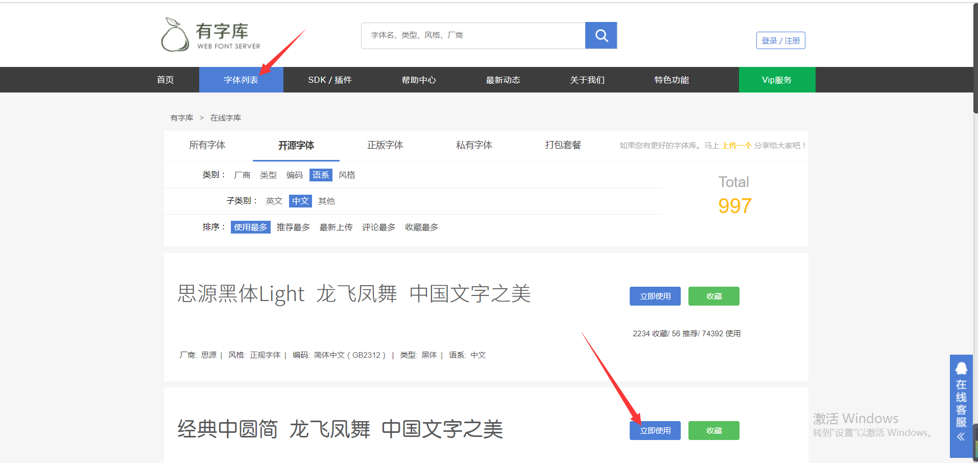Sort by 收藏最多
The image size is (978, 463).
[422, 227]
